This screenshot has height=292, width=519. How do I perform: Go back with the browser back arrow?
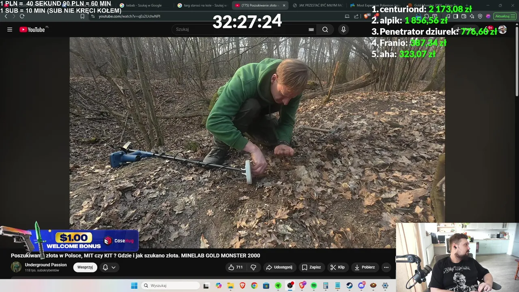pos(6,16)
